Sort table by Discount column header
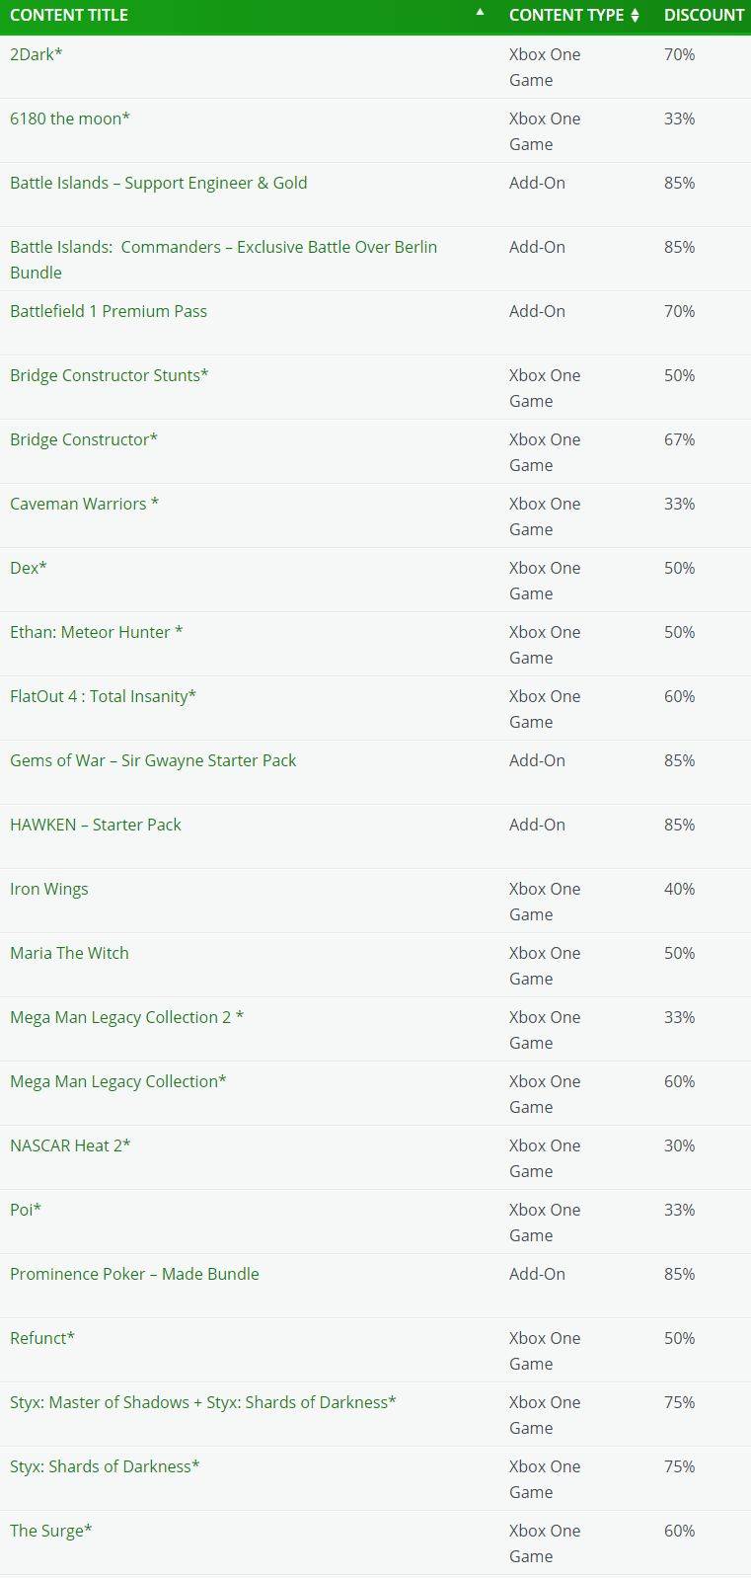Image resolution: width=751 pixels, height=1578 pixels. [x=704, y=15]
